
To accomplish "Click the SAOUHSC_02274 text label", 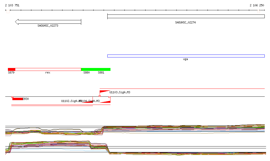I will [x=185, y=23].
